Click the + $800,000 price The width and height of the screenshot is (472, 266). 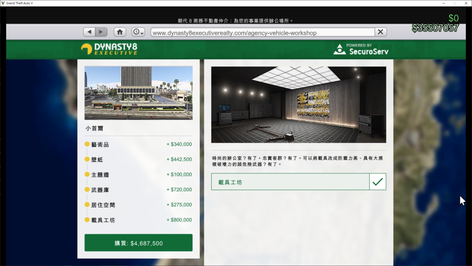(x=179, y=219)
